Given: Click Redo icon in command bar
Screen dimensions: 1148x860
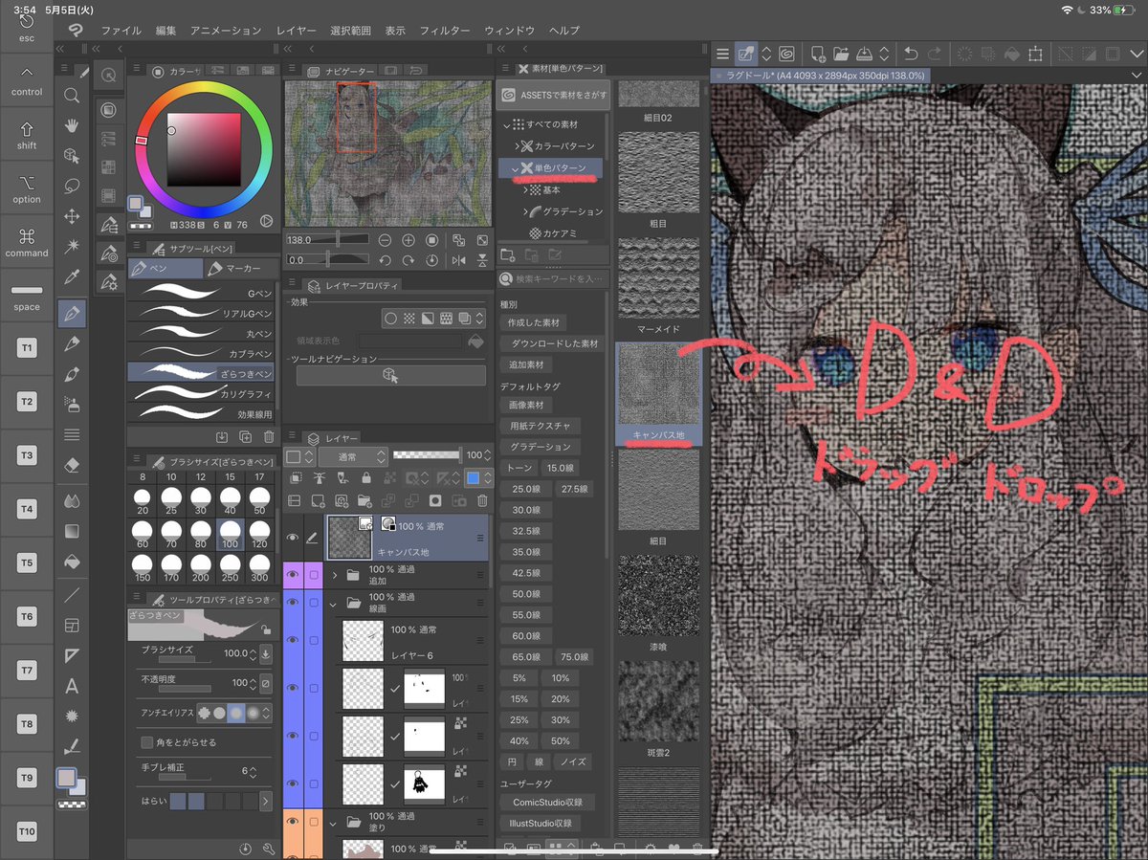Looking at the screenshot, I should tap(934, 55).
